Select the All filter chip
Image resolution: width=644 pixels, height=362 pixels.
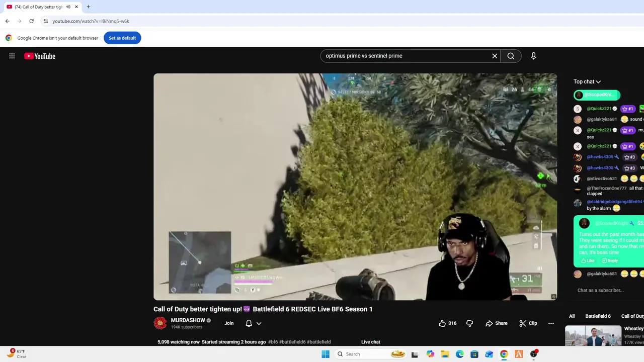[x=572, y=316]
